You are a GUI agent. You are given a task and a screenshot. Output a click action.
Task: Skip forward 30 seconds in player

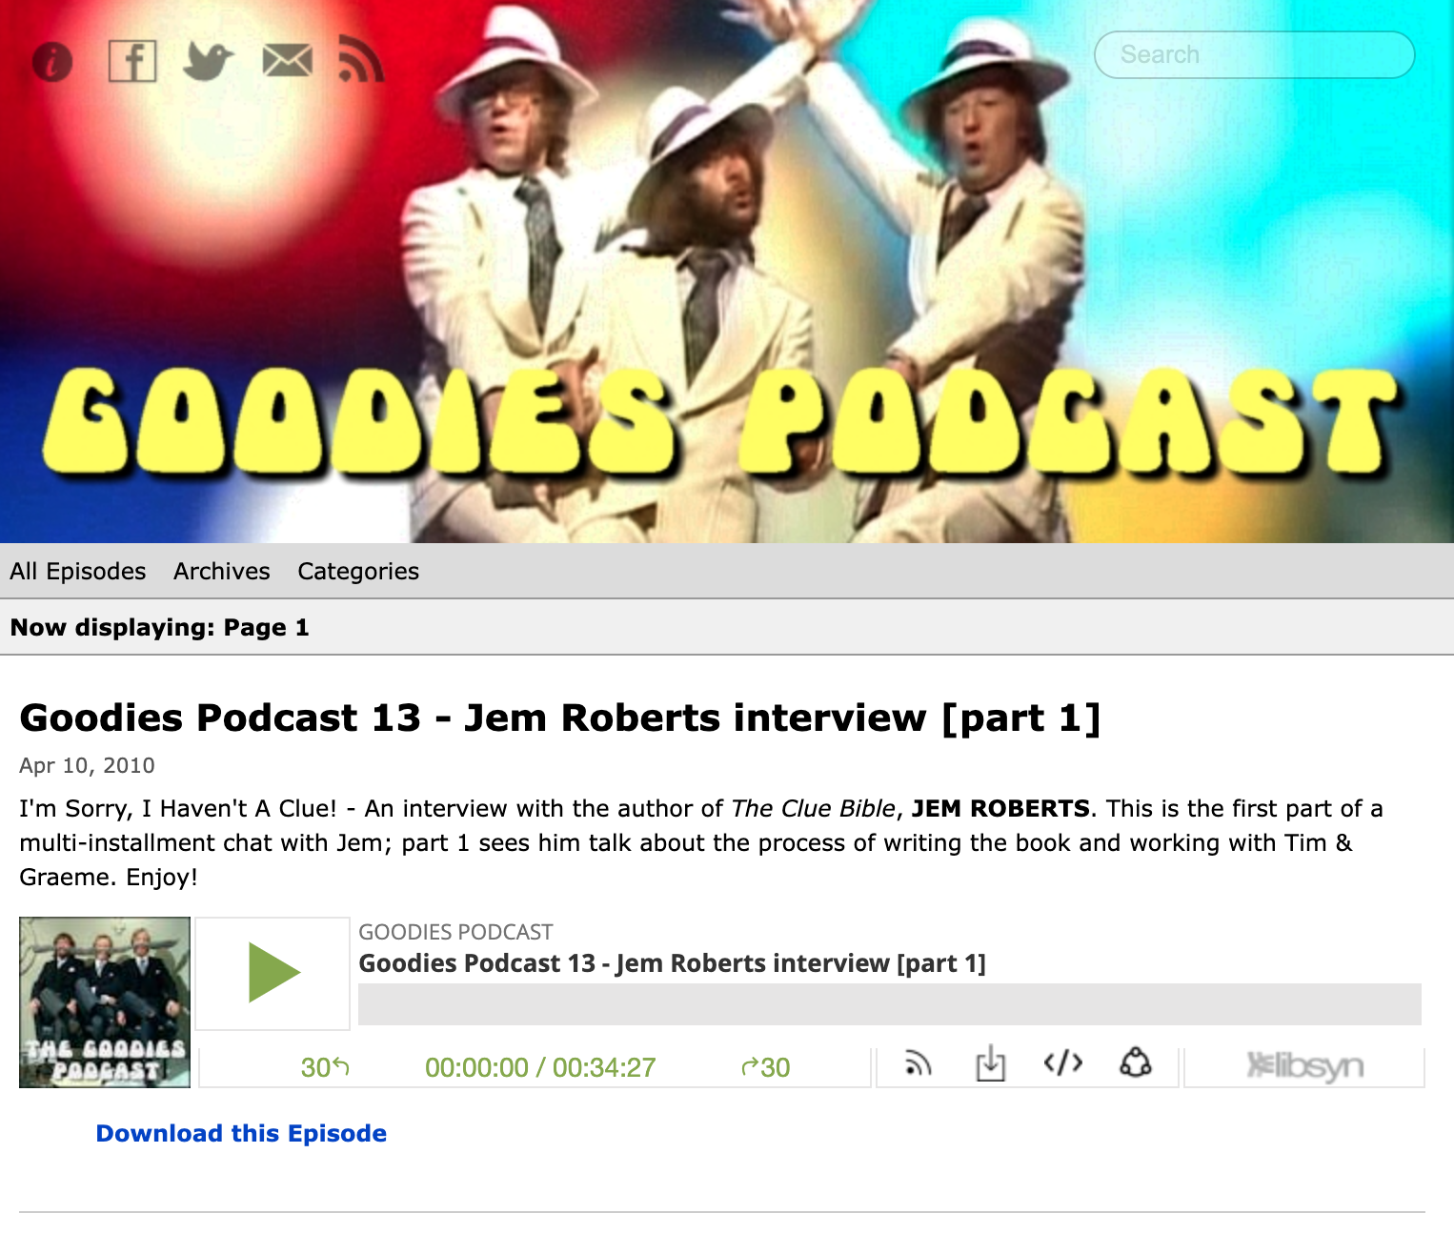click(x=766, y=1067)
